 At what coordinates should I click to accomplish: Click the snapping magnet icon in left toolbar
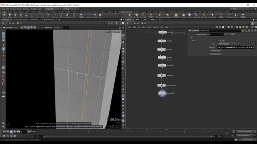[4, 84]
